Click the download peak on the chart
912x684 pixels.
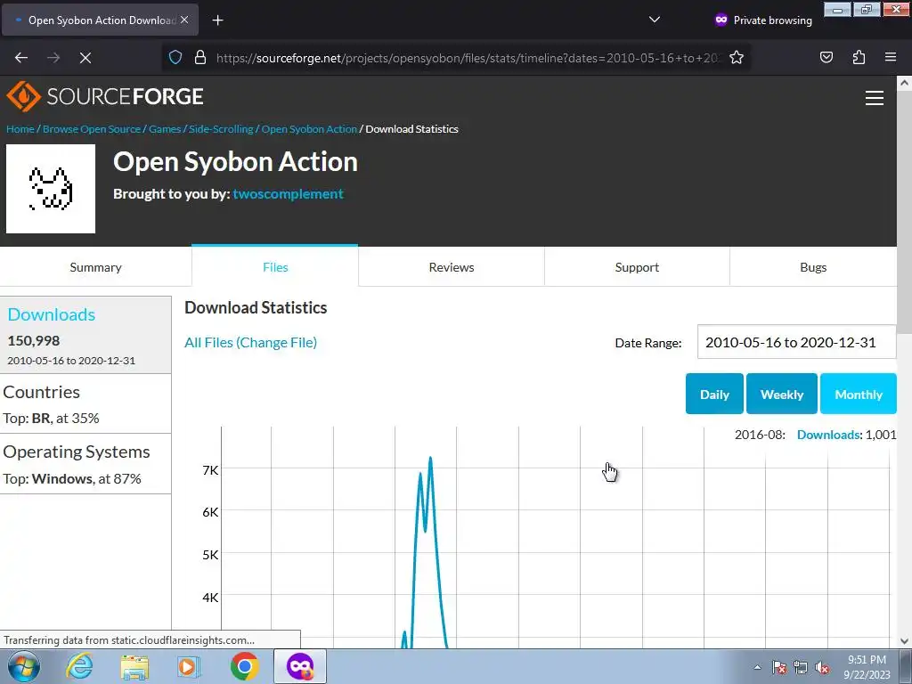click(430, 458)
